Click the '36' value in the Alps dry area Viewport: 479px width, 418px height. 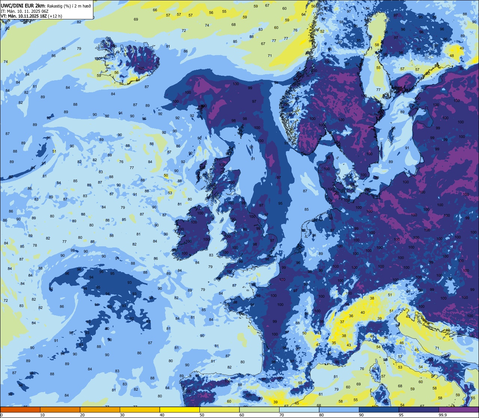coord(351,316)
